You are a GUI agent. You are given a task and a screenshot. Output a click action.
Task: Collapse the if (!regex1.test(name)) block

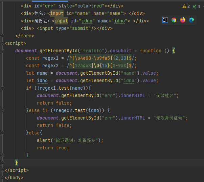coord(2,88)
